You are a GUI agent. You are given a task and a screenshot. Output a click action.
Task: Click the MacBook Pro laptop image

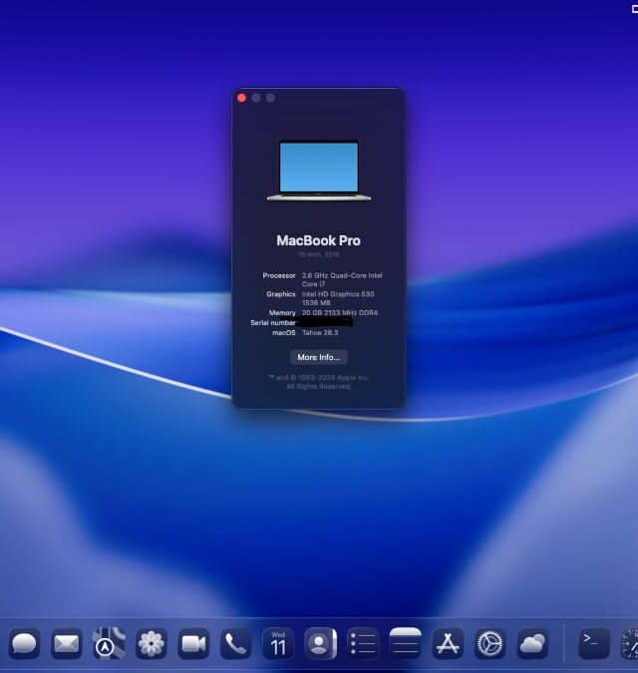(319, 170)
